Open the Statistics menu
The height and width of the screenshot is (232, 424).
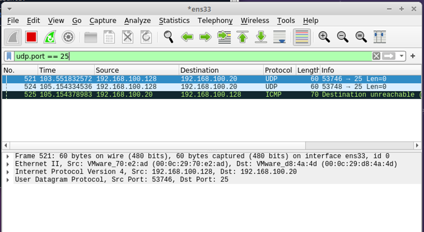[x=174, y=21]
